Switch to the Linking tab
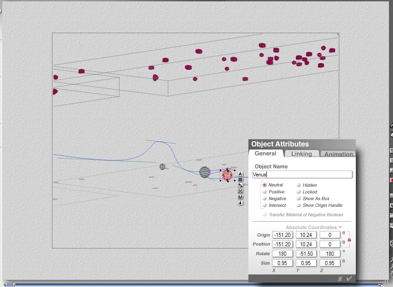 [301, 154]
